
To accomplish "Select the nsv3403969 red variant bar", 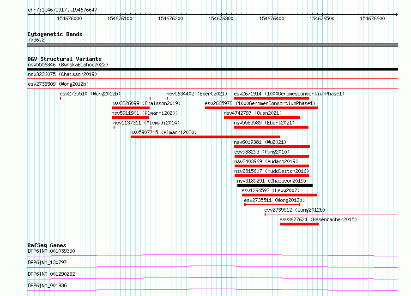I will [272, 166].
